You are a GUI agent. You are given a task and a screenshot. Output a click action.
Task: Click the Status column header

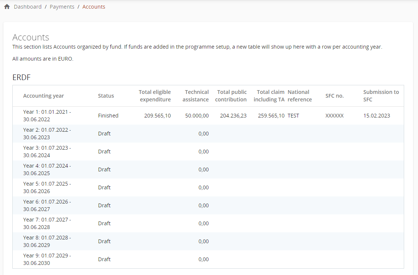(106, 96)
